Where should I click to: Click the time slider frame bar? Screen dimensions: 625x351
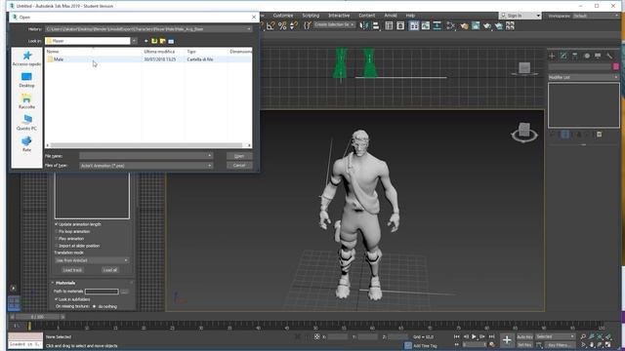pyautogui.click(x=37, y=317)
